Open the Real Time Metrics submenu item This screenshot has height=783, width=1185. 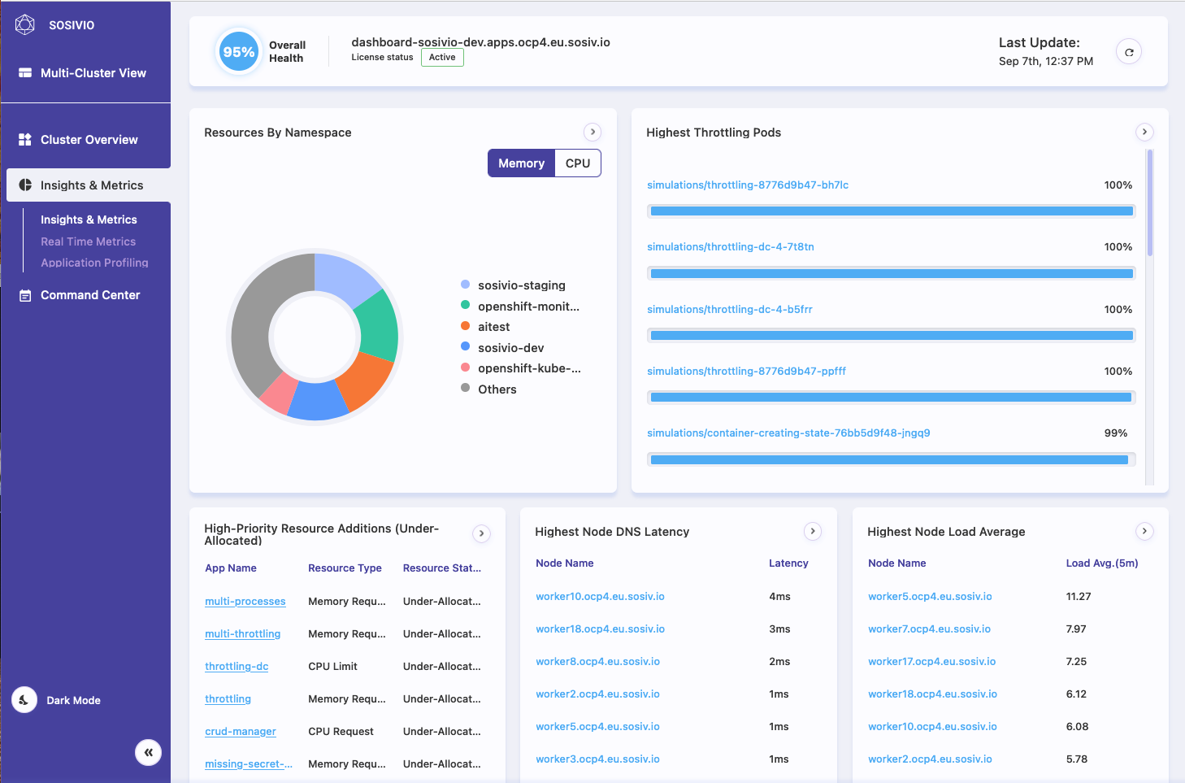(88, 241)
